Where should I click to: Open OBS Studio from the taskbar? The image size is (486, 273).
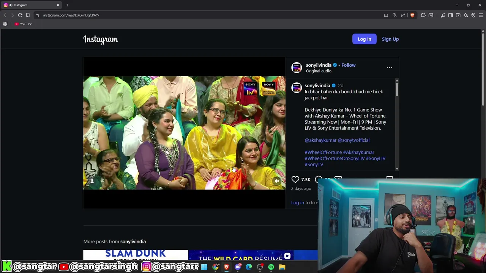(x=260, y=267)
